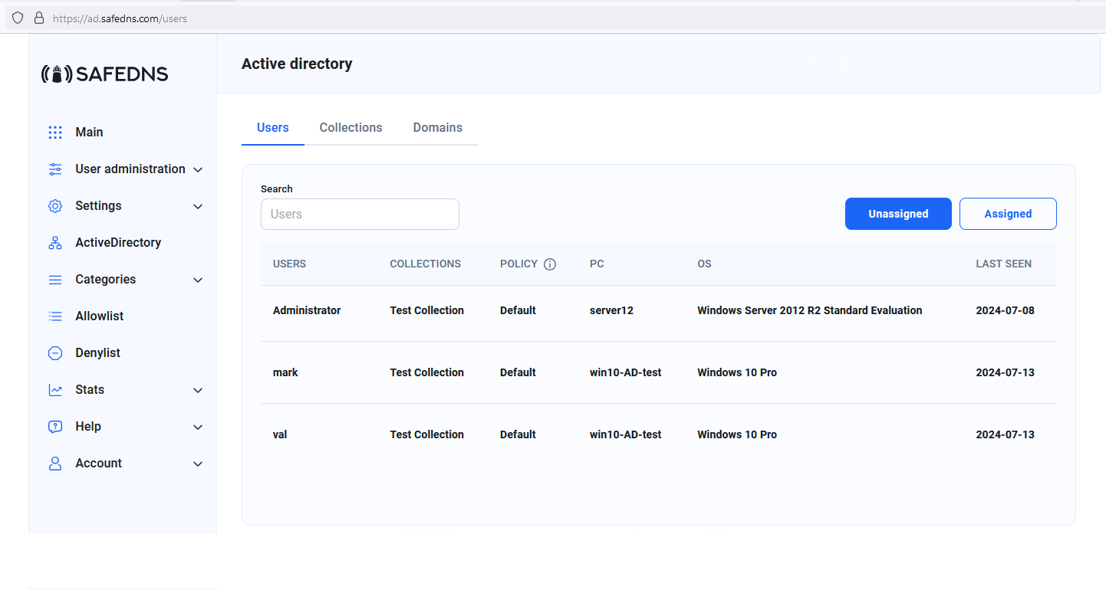Viewport: 1106px width, 590px height.
Task: Switch to the Domains tab
Action: point(438,128)
